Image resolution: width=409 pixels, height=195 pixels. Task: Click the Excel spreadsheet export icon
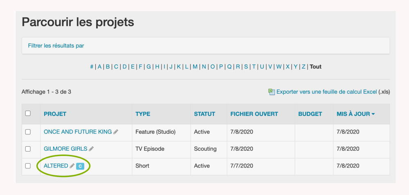coord(271,92)
